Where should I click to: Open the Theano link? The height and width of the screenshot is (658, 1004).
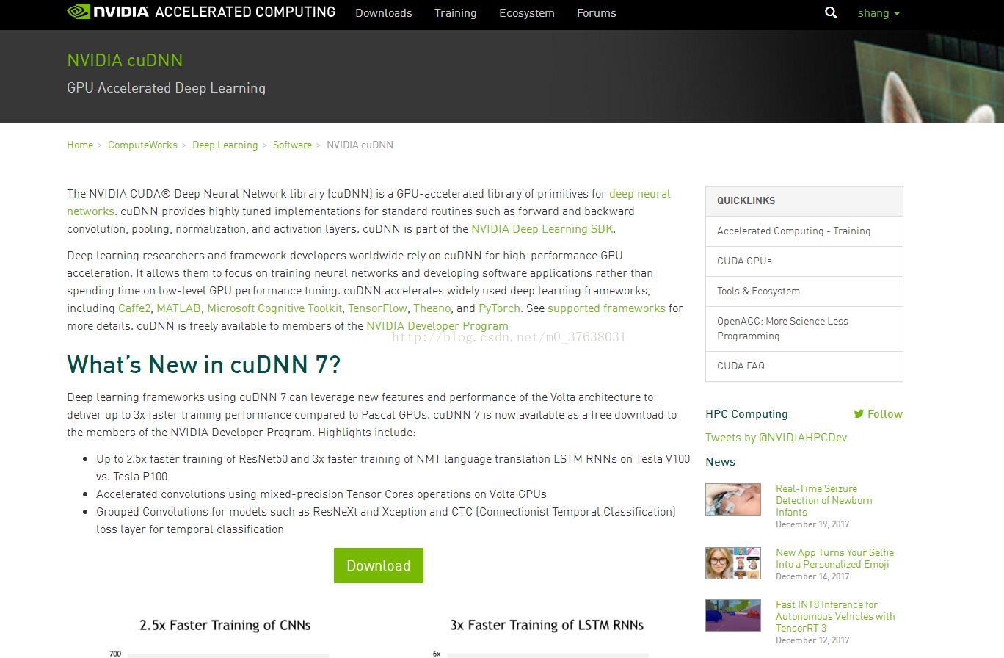(432, 308)
